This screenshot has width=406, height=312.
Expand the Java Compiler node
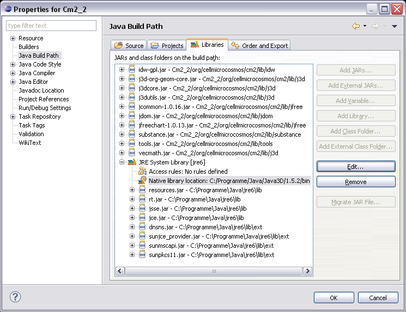point(13,73)
